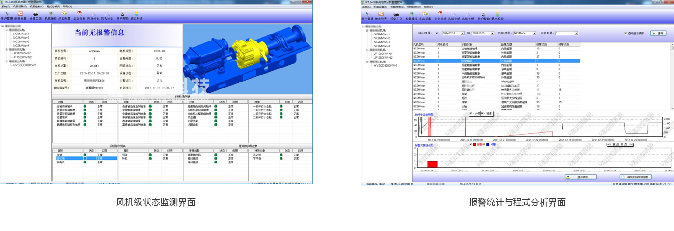The height and width of the screenshot is (231, 674).
Task: Toggle the red 报警 series checkbox
Action: point(471,144)
